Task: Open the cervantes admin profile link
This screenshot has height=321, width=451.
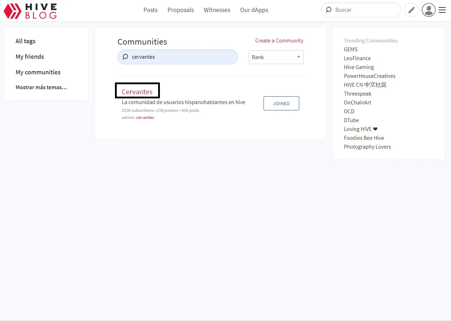Action: click(145, 117)
